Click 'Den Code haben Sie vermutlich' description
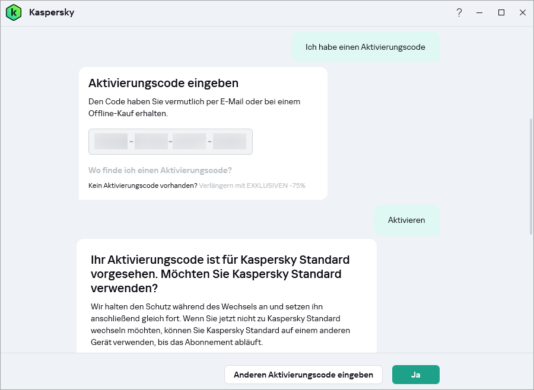 pyautogui.click(x=195, y=107)
